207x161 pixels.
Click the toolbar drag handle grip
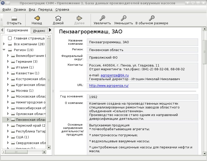click(x=2, y=20)
